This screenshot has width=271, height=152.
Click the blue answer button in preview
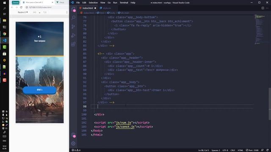pos(39,90)
